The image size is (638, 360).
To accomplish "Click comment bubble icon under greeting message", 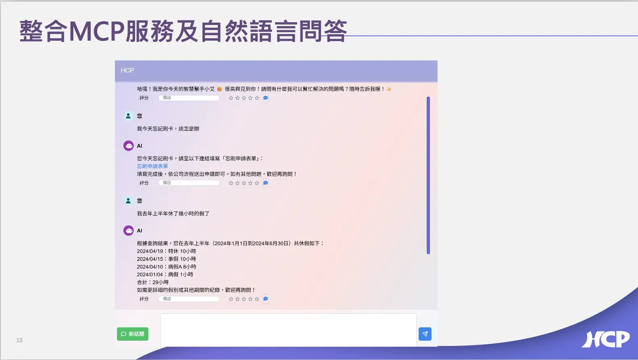I will click(265, 98).
